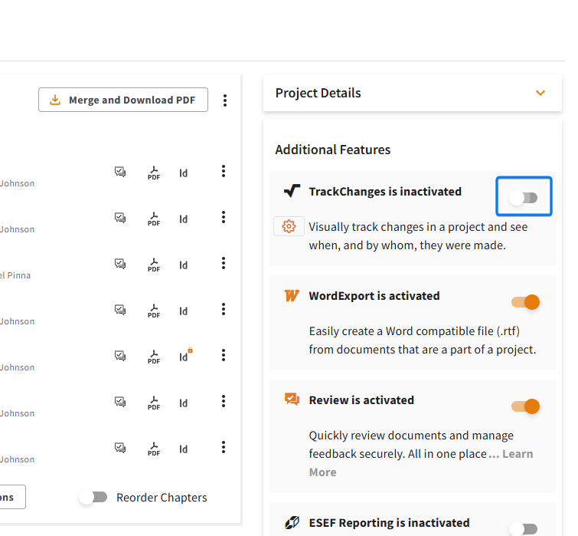Open TrackChanges settings gear
The image size is (578, 536).
coord(289,226)
